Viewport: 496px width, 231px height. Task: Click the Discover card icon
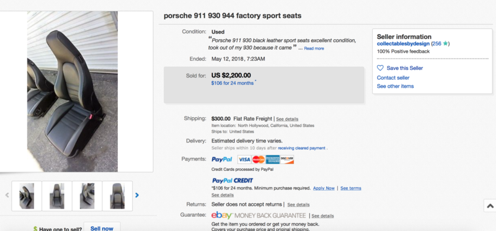287,160
